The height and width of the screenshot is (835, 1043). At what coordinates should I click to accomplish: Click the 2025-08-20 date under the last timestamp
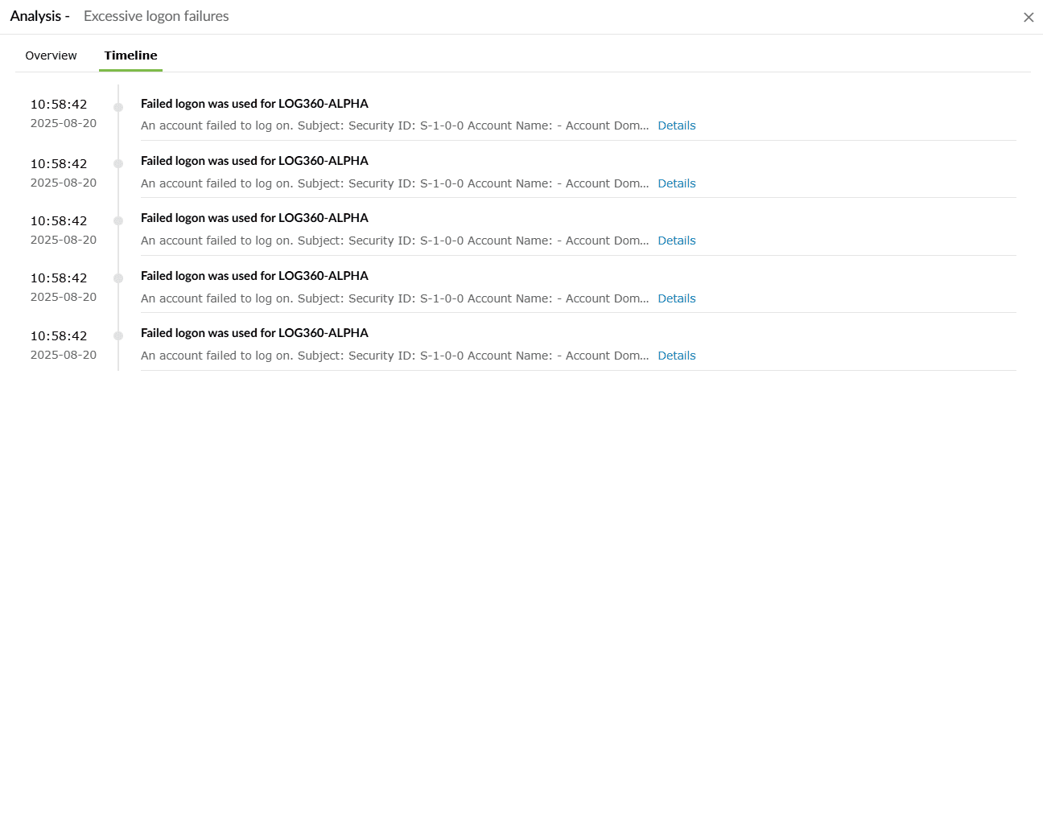pos(63,354)
